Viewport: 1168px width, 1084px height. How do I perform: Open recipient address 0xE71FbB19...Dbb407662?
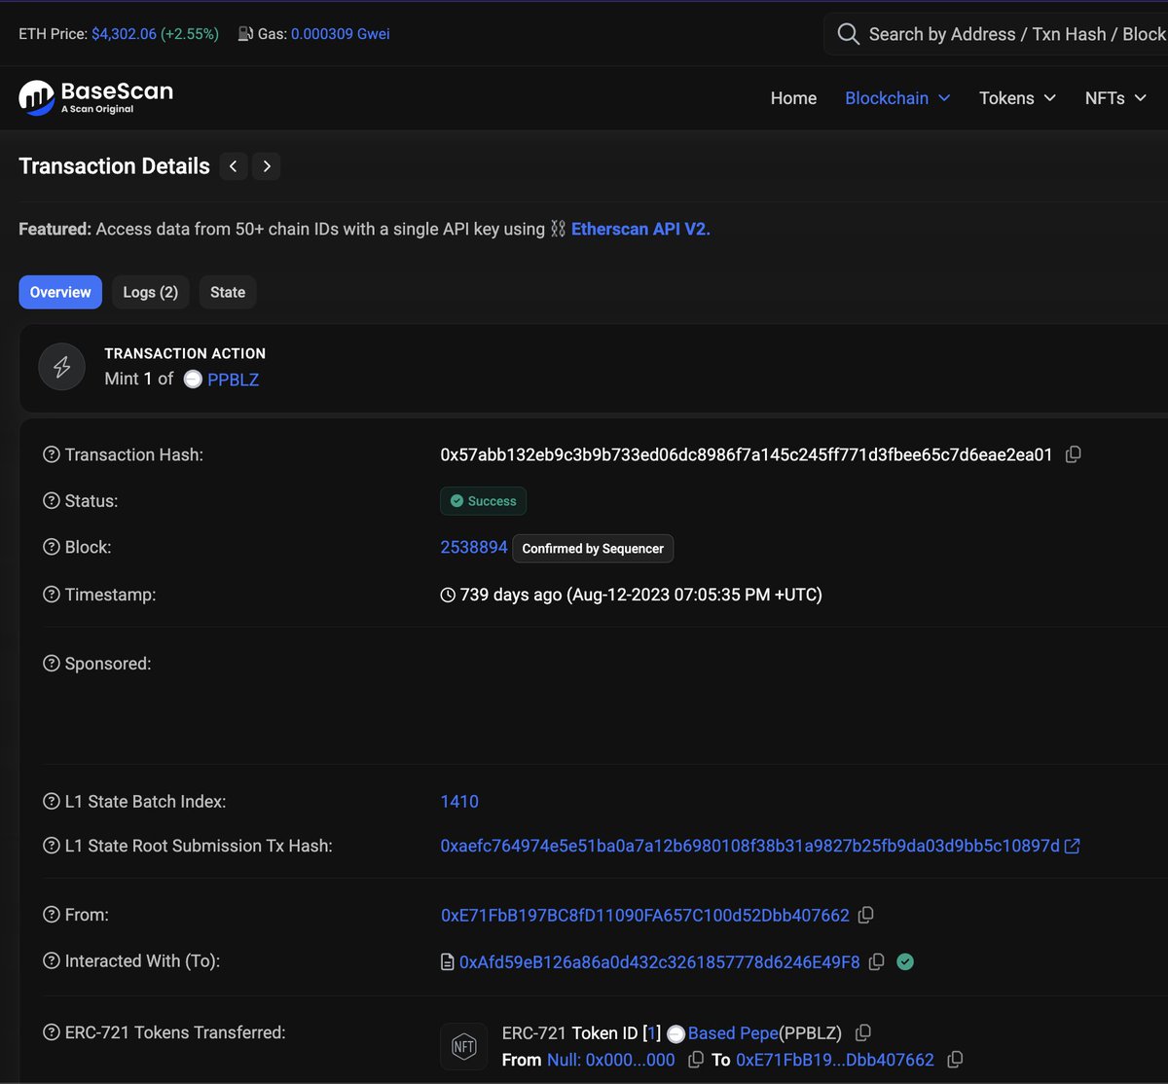(x=835, y=1060)
